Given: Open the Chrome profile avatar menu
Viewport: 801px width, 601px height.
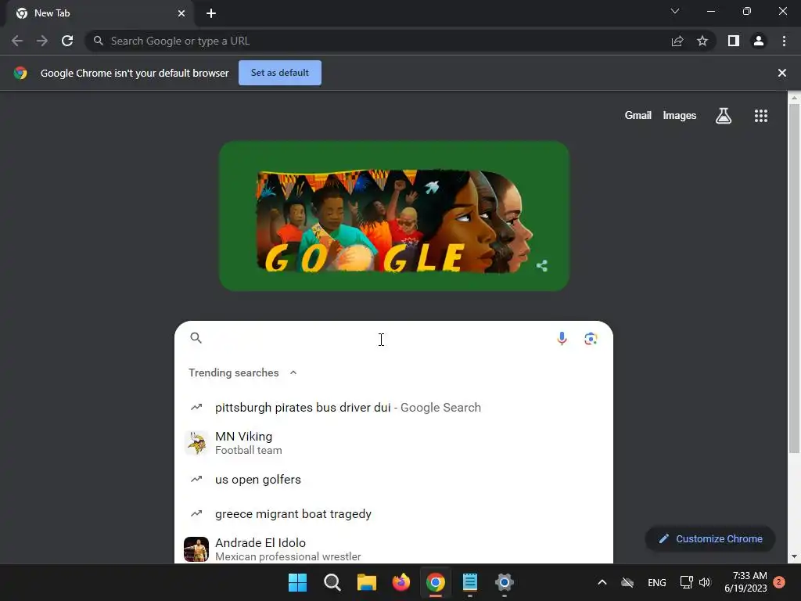Looking at the screenshot, I should pos(759,41).
